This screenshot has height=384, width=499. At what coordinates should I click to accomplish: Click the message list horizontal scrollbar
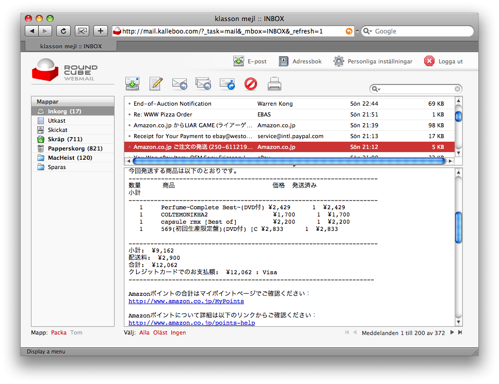(x=288, y=161)
